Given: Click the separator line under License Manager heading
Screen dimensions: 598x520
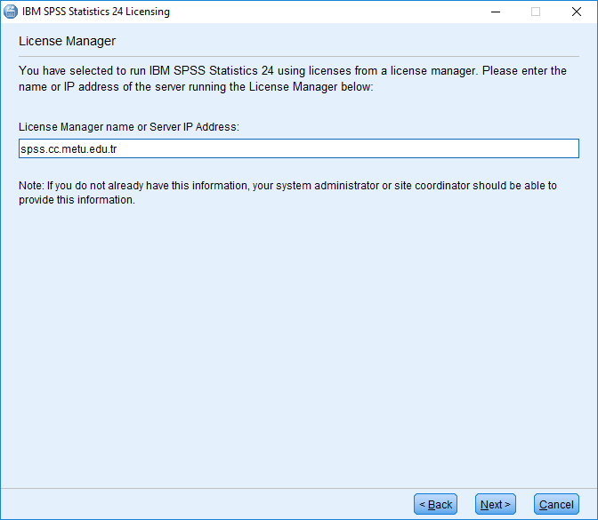Looking at the screenshot, I should (299, 56).
